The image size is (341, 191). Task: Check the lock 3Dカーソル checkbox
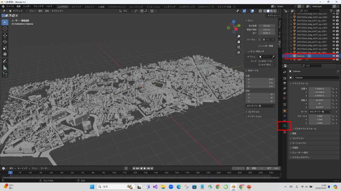click(260, 61)
